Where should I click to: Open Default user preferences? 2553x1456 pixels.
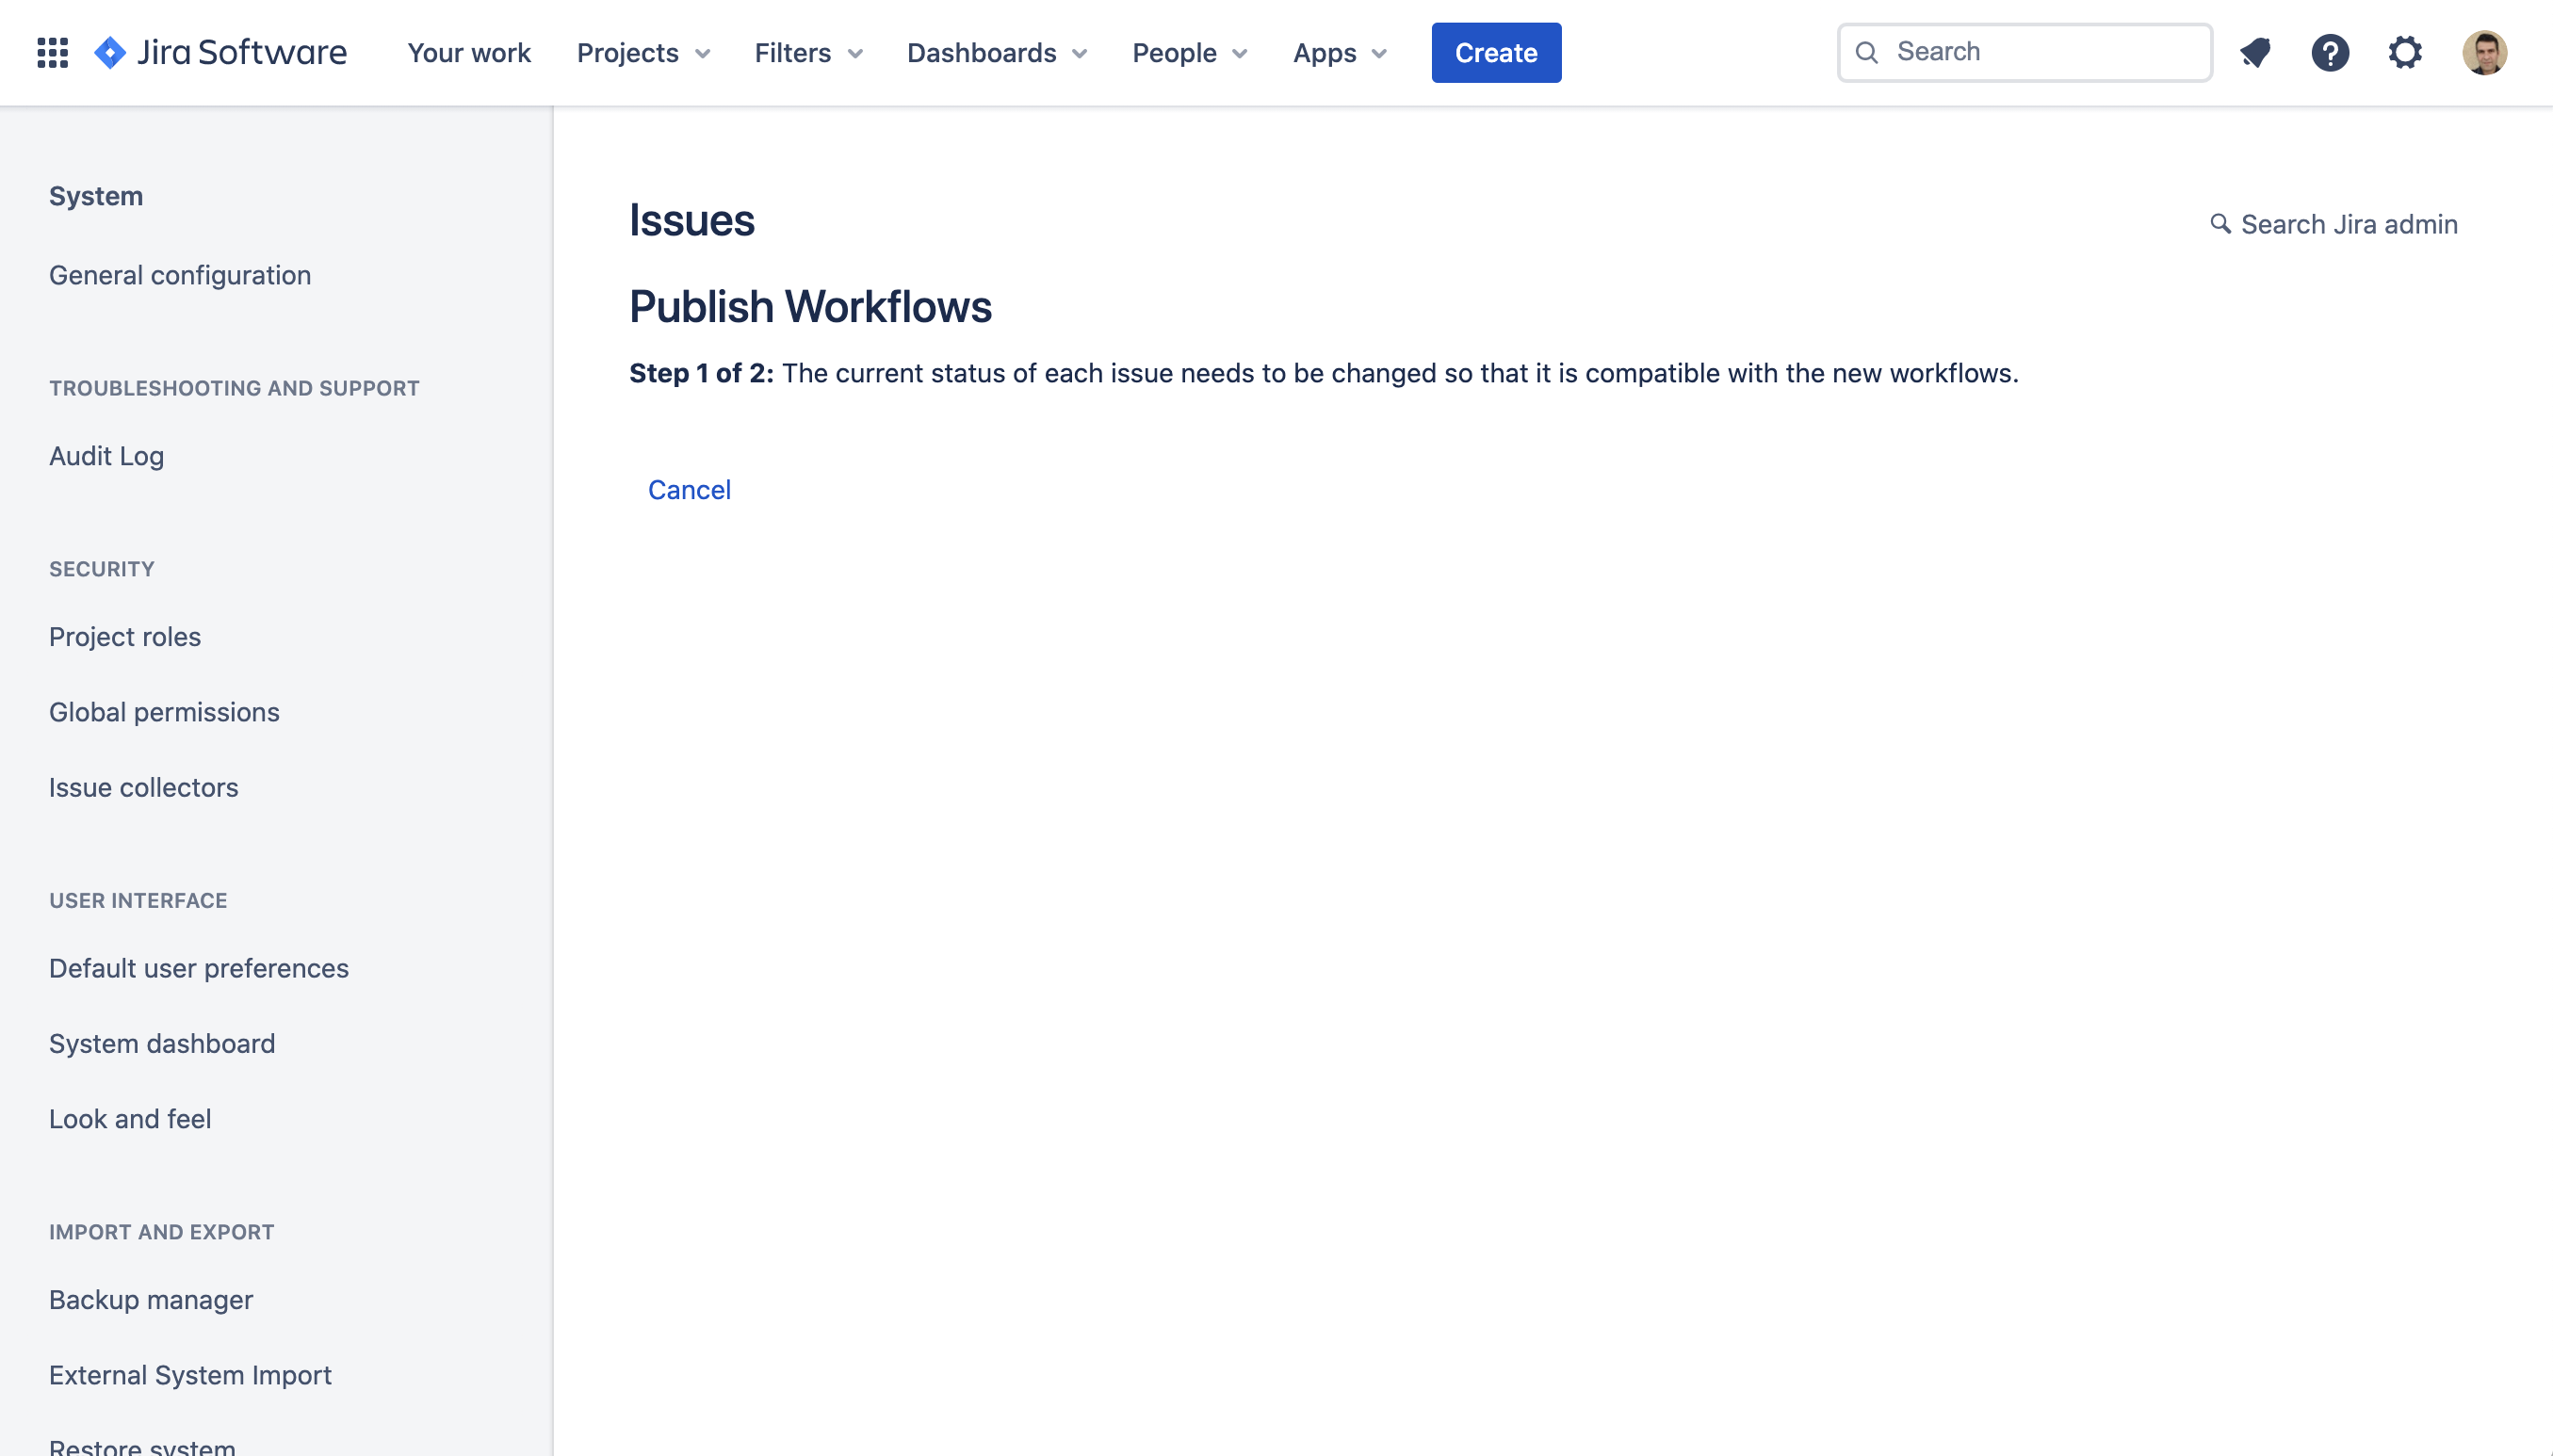(x=199, y=968)
